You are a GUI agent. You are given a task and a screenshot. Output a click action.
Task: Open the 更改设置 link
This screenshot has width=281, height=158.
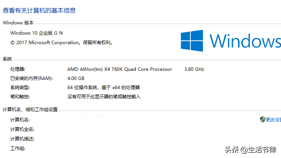(273, 120)
